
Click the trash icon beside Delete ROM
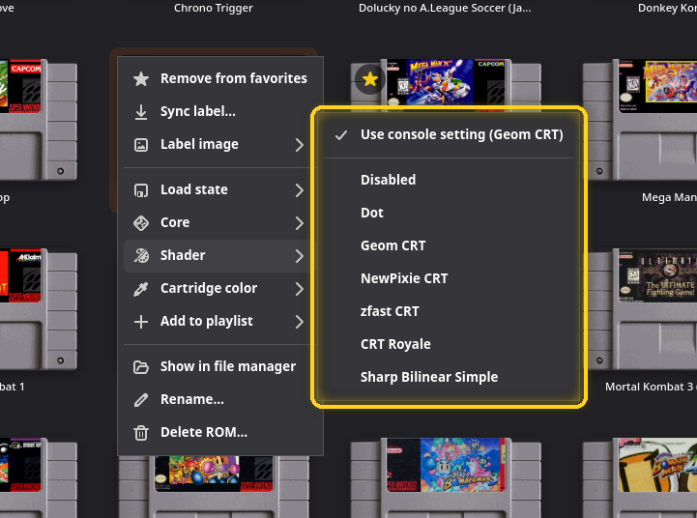(x=141, y=433)
